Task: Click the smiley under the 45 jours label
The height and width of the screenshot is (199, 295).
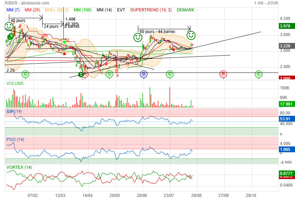Action: [x=9, y=26]
